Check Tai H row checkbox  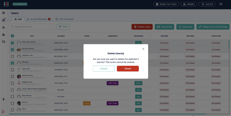[x=12, y=110]
